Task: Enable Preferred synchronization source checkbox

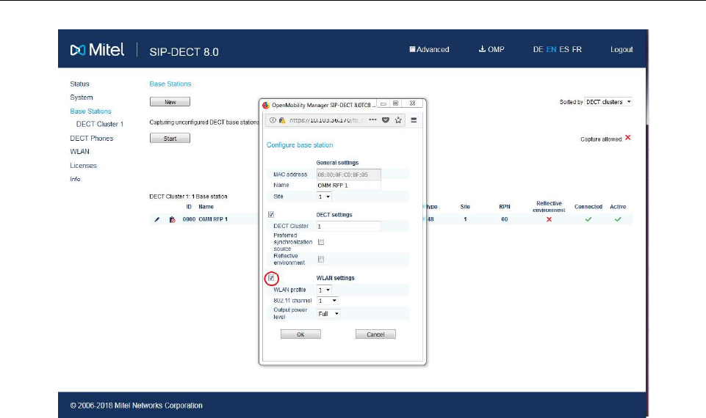Action: pyautogui.click(x=321, y=242)
